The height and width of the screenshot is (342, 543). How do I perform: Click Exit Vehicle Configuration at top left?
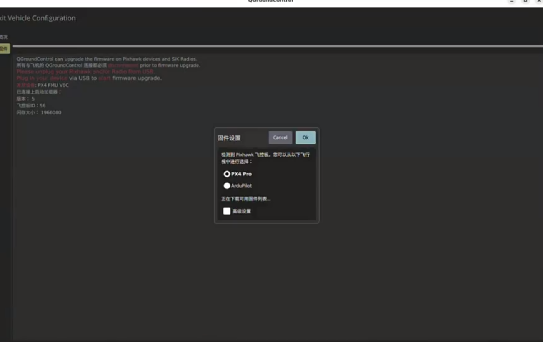click(38, 18)
